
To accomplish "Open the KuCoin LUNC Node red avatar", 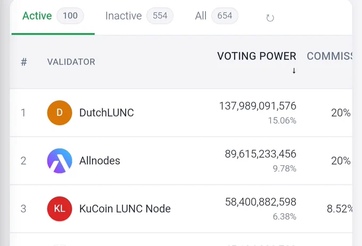I will [60, 209].
